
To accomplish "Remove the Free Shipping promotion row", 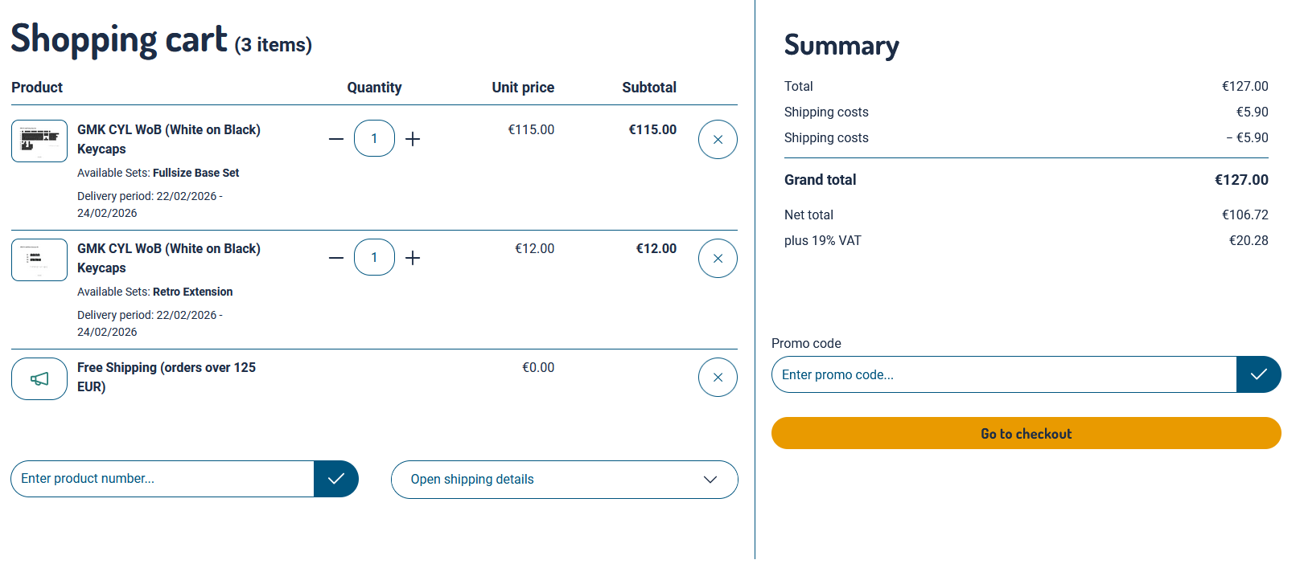I will tap(718, 378).
